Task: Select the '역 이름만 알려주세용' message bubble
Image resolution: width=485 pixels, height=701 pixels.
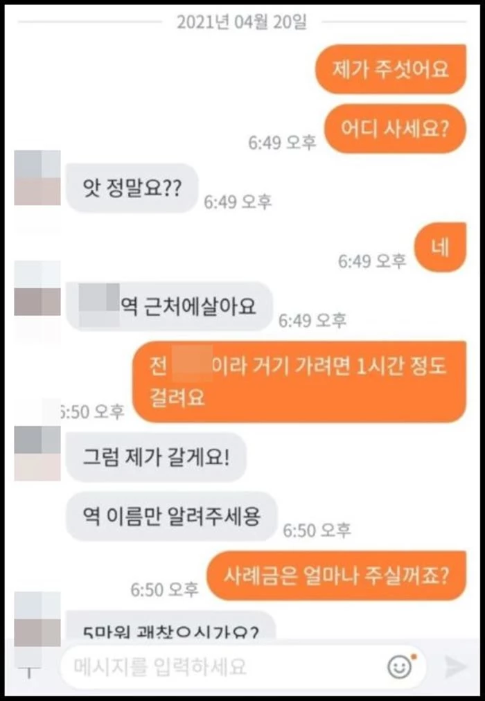Action: (x=172, y=516)
